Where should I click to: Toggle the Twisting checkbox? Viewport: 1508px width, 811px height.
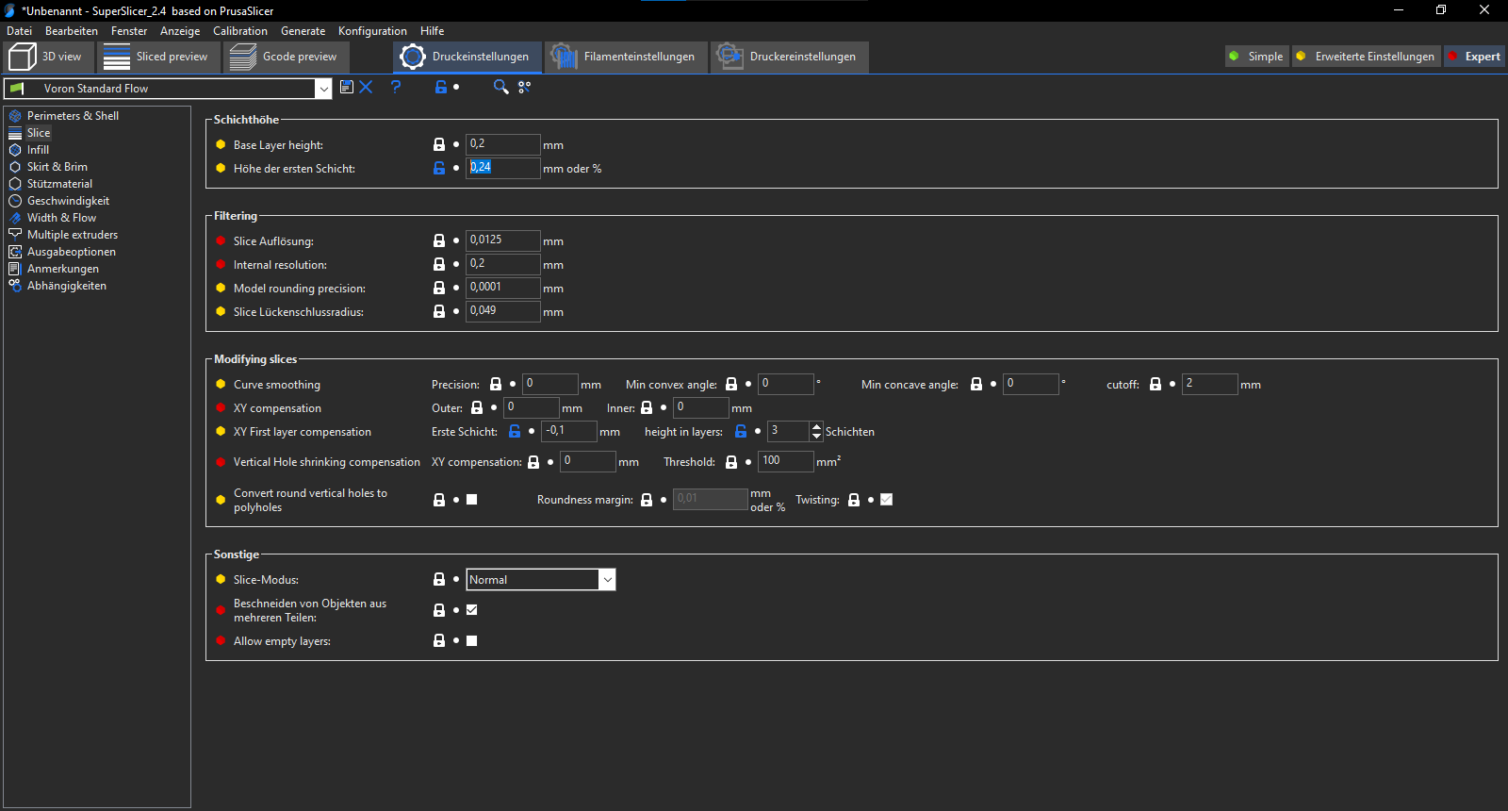(x=887, y=499)
